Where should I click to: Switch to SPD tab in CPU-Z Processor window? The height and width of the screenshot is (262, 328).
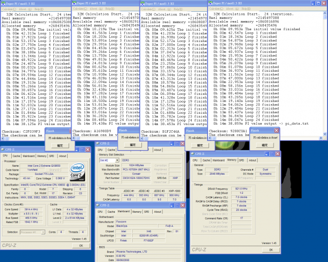click(x=52, y=156)
